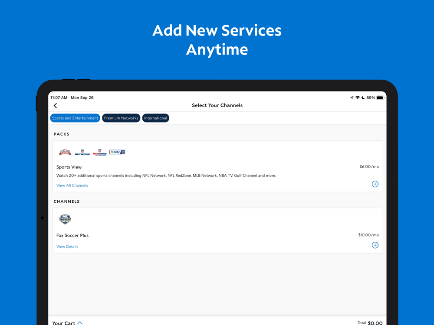434x325 pixels.
Task: Click the CHANNELS section heading
Action: click(67, 201)
